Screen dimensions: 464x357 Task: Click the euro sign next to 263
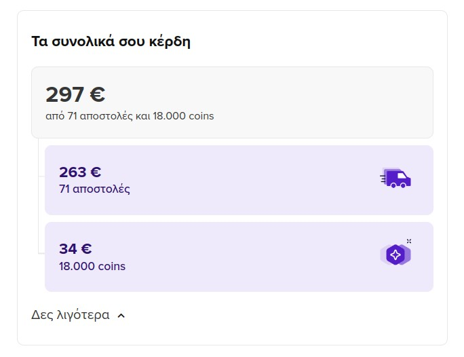[95, 172]
